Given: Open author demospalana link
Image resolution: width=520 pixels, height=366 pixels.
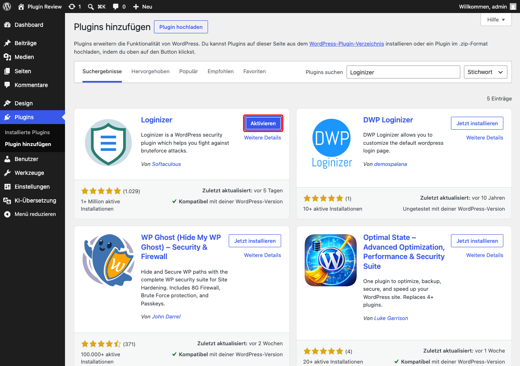Looking at the screenshot, I should coord(390,164).
